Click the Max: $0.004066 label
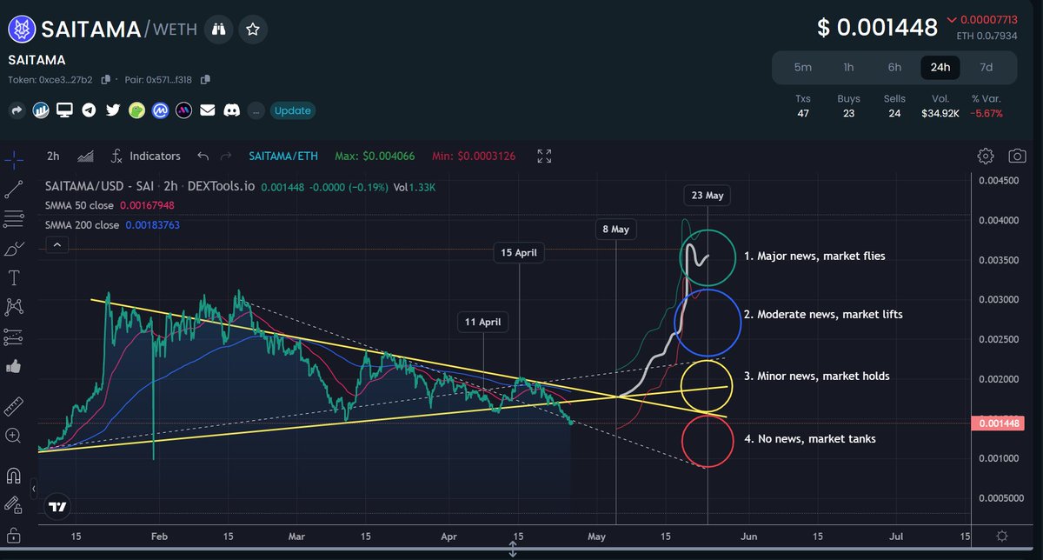Viewport: 1043px width, 560px height. [x=375, y=157]
